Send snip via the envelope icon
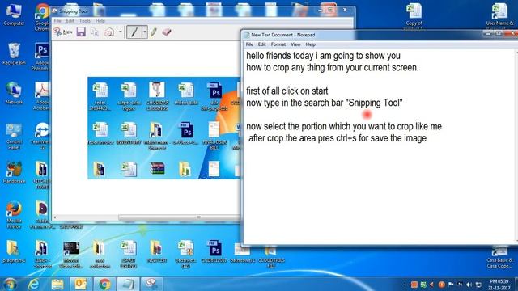 [x=109, y=32]
